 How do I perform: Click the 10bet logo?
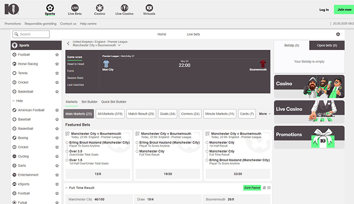pos(12,9)
